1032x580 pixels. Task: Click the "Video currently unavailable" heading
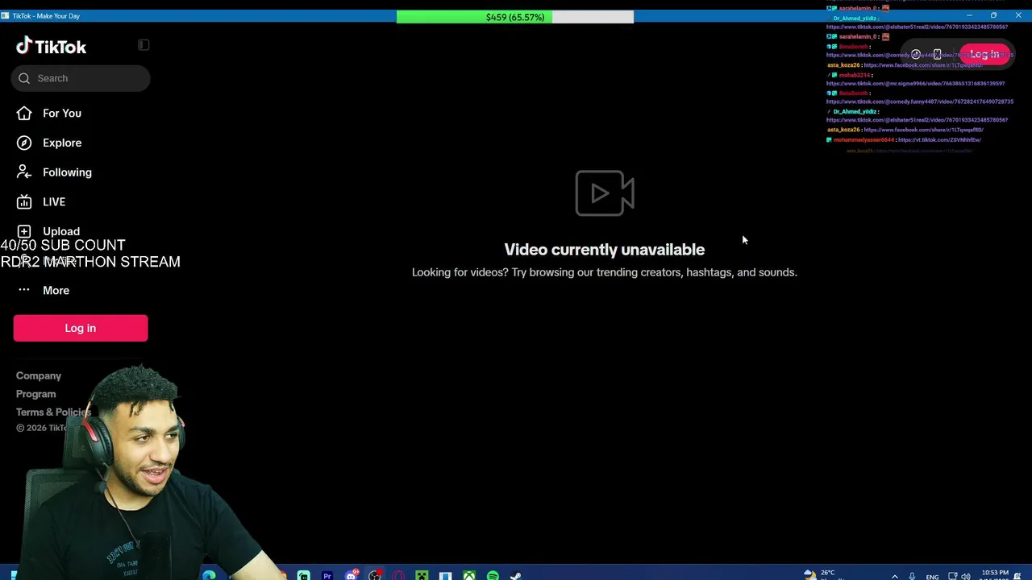605,250
